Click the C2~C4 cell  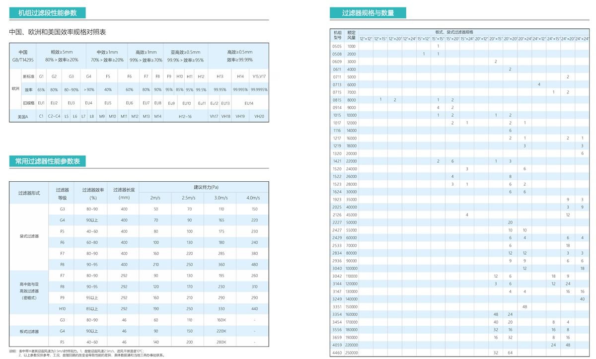[54, 116]
